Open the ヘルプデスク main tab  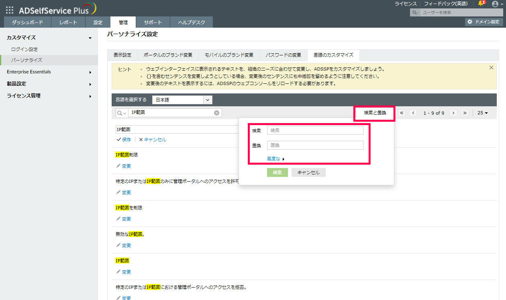point(191,22)
